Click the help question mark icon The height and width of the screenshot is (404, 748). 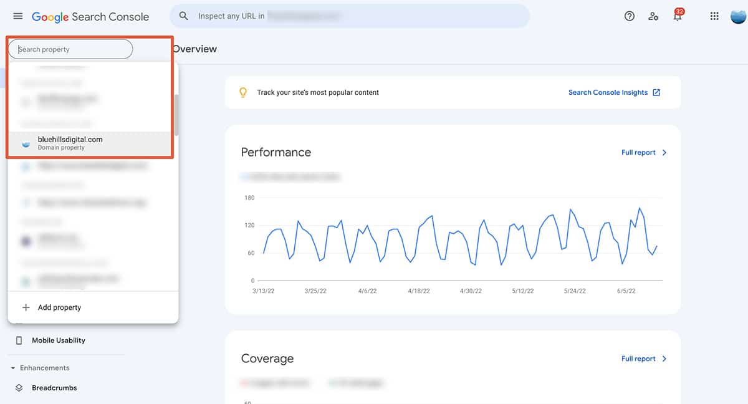pyautogui.click(x=629, y=16)
